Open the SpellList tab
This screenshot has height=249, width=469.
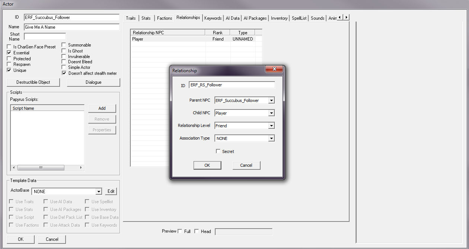[299, 18]
